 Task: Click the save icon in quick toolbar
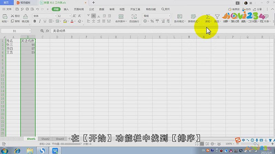(x=17, y=9)
